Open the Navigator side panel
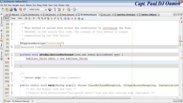 [1, 21]
